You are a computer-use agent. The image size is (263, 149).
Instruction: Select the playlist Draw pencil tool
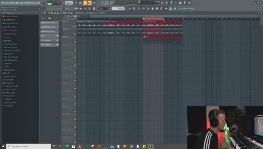pos(49,13)
